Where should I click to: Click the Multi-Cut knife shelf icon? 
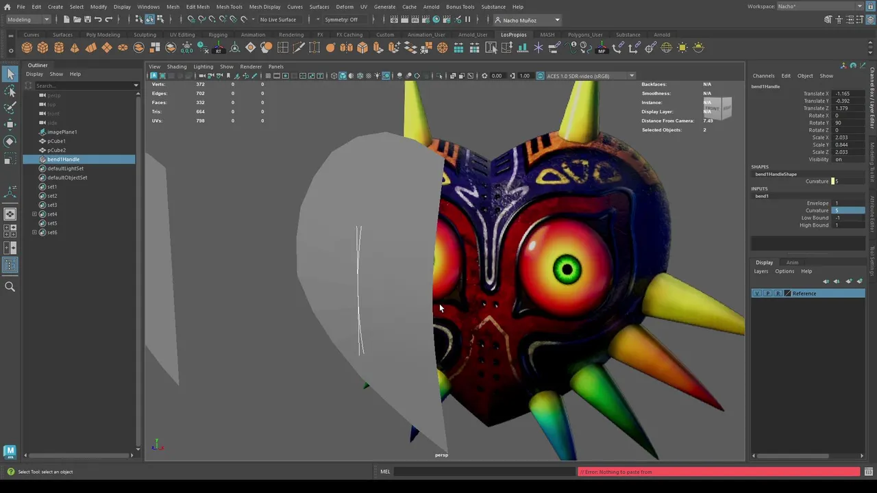tap(299, 48)
